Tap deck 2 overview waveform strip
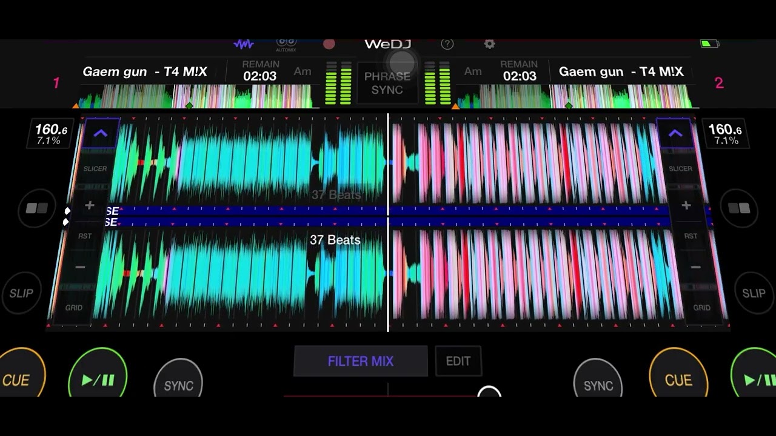Screen dimensions: 776x436 (577, 96)
